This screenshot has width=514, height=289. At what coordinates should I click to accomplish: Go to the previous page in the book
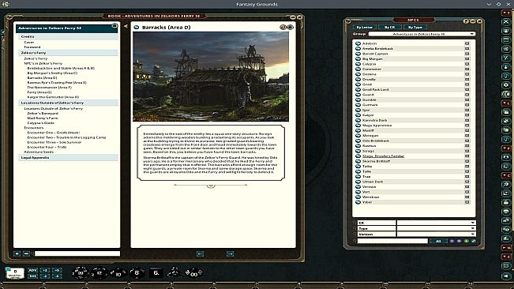[200, 253]
